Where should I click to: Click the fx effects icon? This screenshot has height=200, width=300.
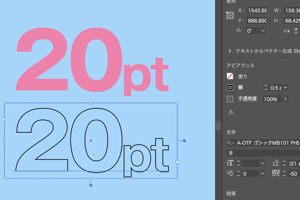click(231, 112)
